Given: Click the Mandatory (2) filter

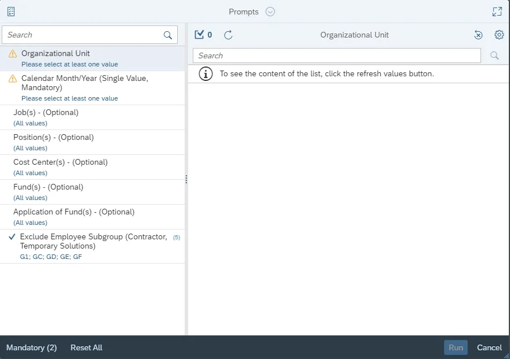Looking at the screenshot, I should [x=31, y=347].
